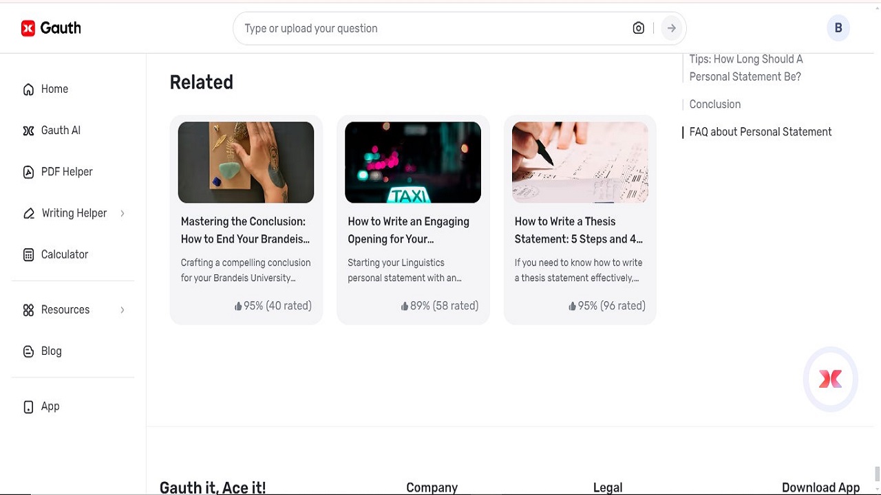
Task: Click the thumbs-up icon on the Taxi card
Action: coord(404,307)
